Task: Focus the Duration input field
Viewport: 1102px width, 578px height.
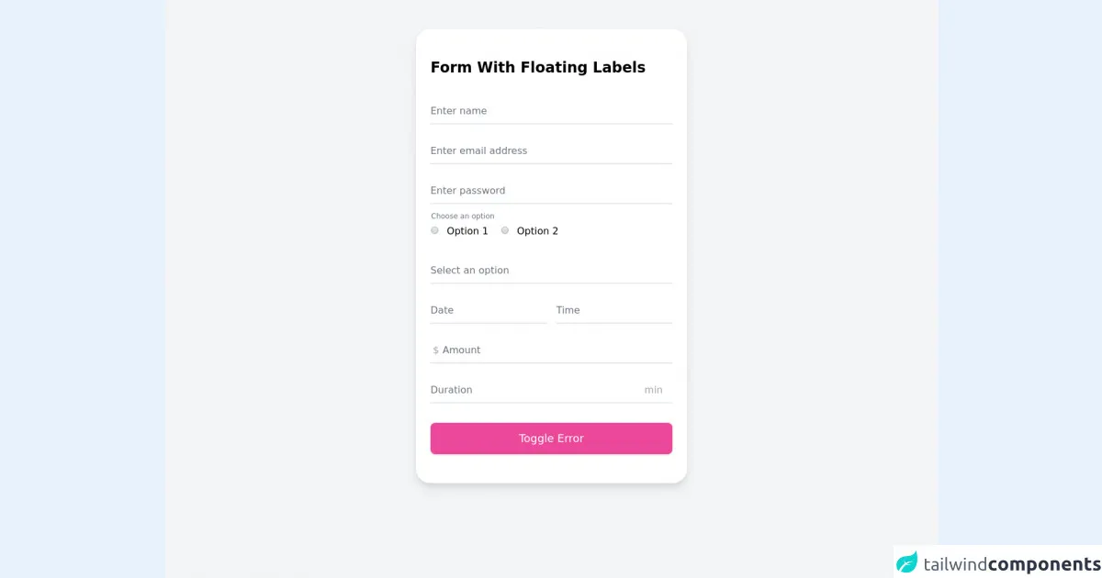Action: (x=533, y=390)
